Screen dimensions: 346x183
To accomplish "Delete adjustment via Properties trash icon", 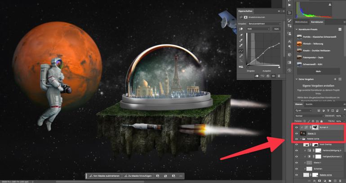I will tap(279, 76).
